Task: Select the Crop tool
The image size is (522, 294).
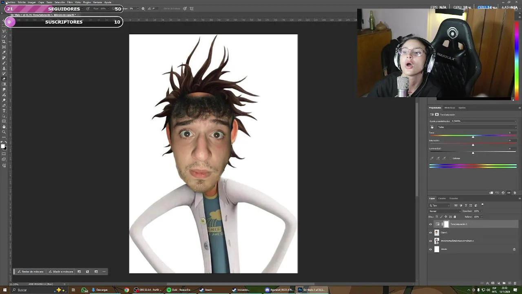Action: 4,42
